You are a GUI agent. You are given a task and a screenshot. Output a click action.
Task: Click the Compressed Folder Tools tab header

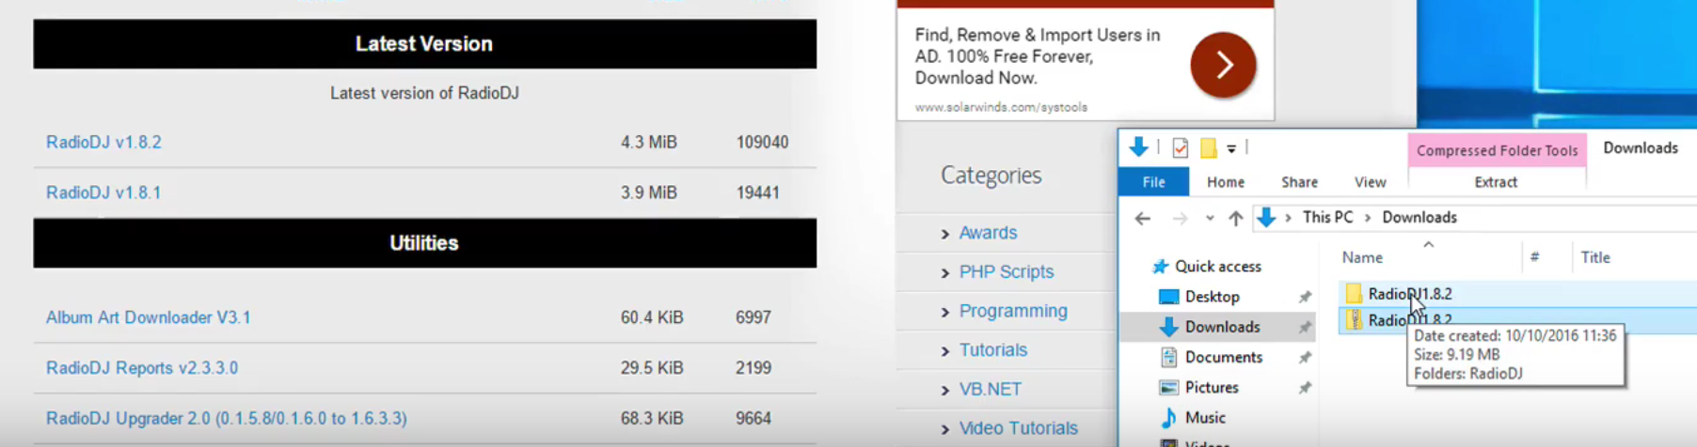[1497, 150]
